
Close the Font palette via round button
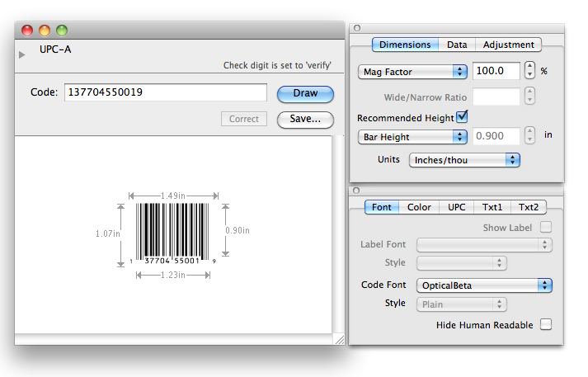click(356, 191)
